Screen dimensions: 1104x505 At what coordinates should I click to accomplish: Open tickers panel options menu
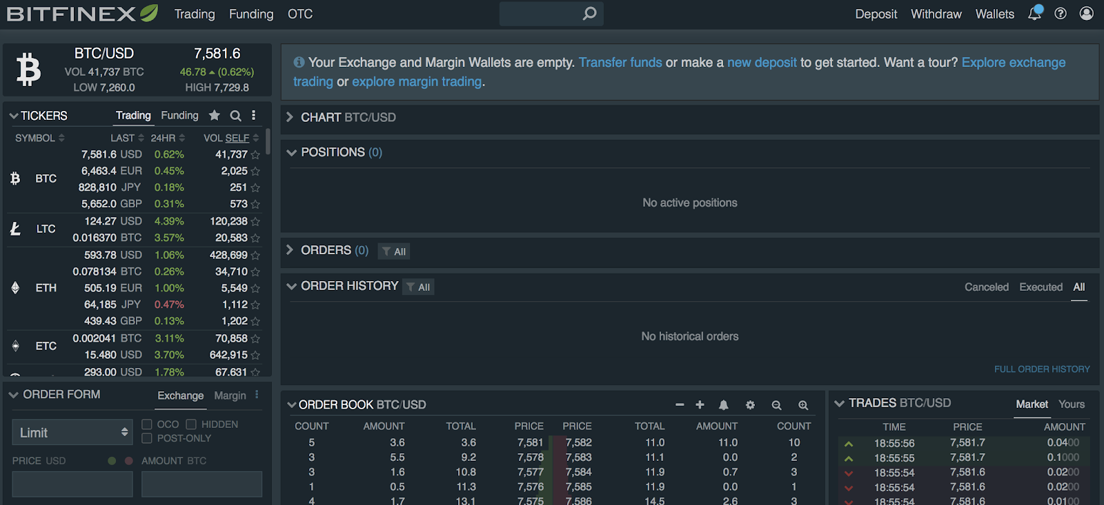254,115
